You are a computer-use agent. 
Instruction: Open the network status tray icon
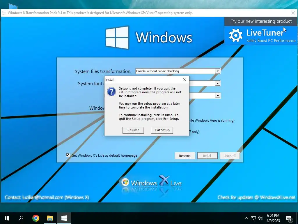[x=253, y=218]
